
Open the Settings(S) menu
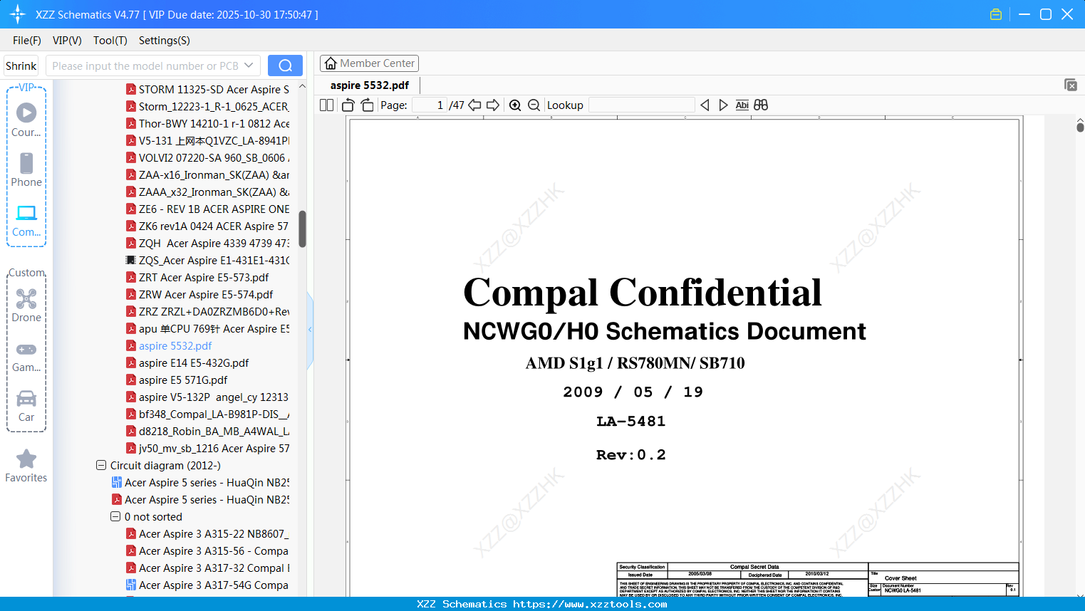[x=165, y=41]
